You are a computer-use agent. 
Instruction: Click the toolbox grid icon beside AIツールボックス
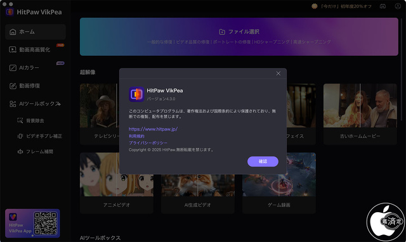13,104
